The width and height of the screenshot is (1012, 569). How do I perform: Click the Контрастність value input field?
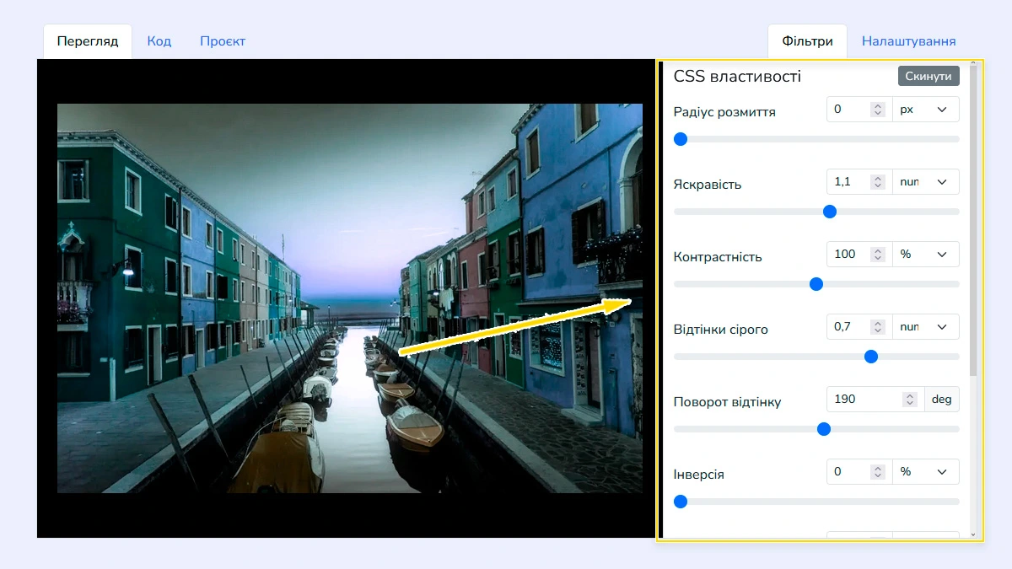pyautogui.click(x=849, y=255)
